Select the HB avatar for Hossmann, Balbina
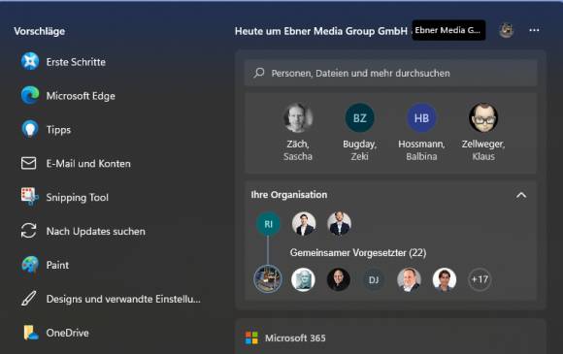The width and height of the screenshot is (563, 354). pos(421,117)
